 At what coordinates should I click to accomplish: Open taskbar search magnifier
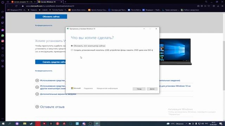point(9,124)
